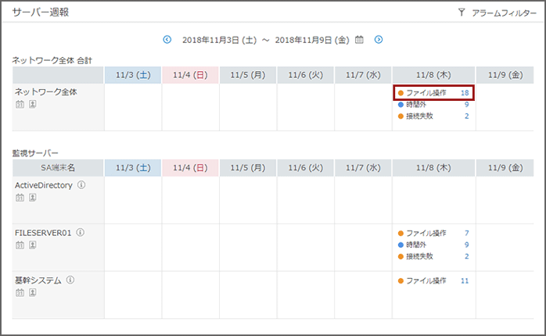546x336 pixels.
Task: Open highlighted ファイル操作 18 network total entry
Action: pos(434,93)
